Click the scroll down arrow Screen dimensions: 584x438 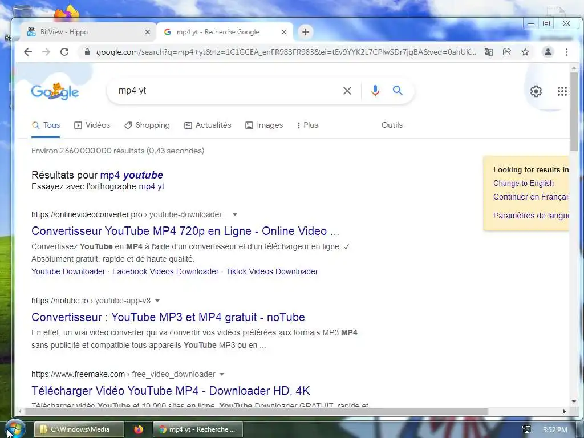click(574, 401)
